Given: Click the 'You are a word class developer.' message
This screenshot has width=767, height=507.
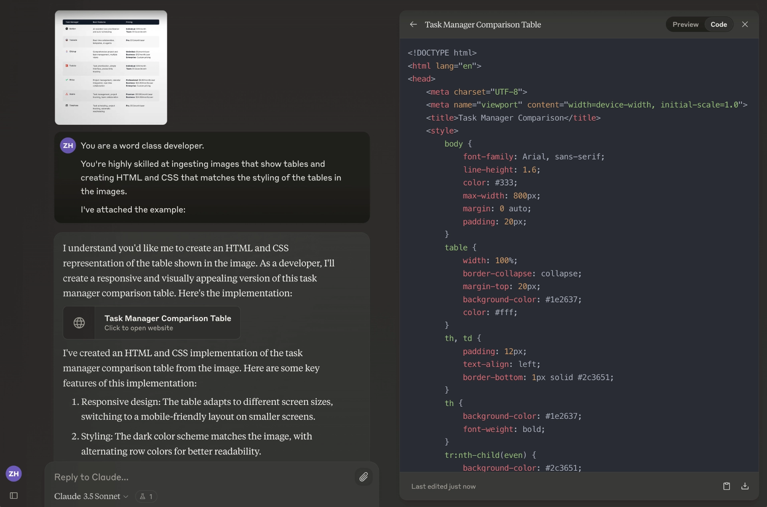Looking at the screenshot, I should point(142,146).
